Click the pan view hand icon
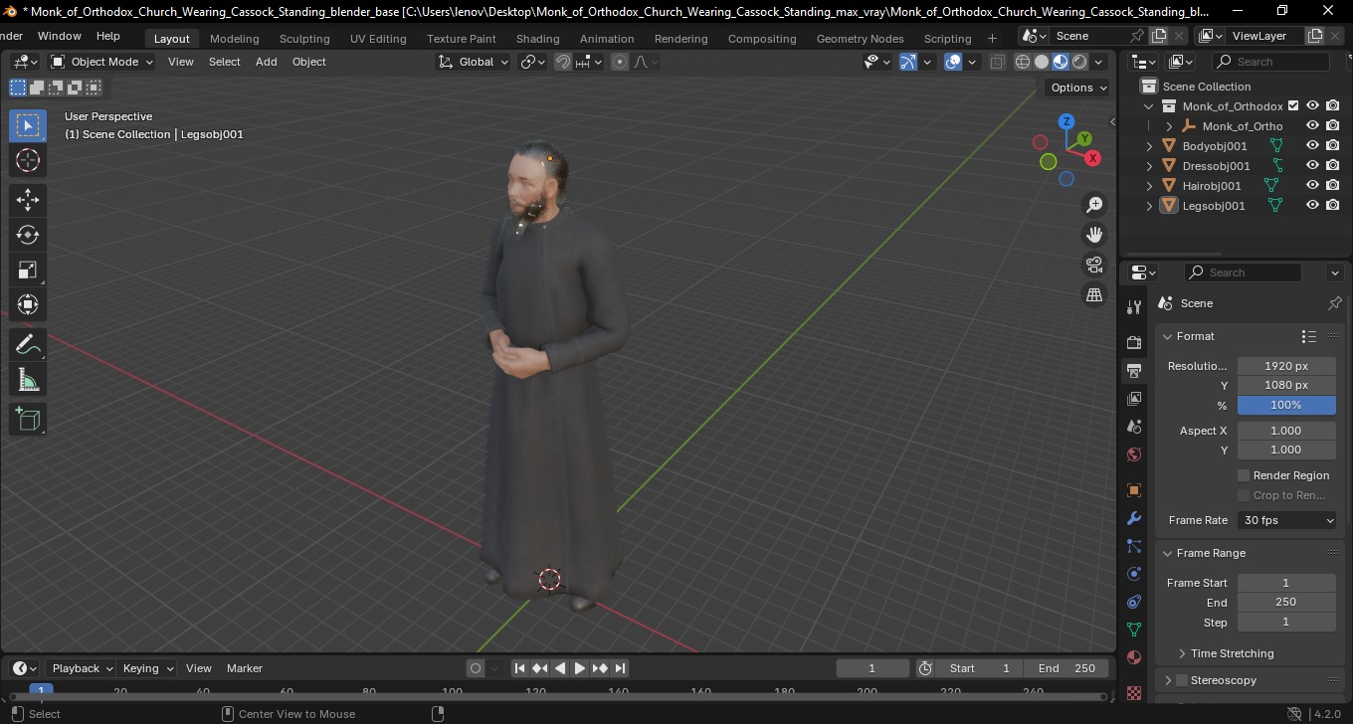The height and width of the screenshot is (724, 1353). tap(1094, 235)
